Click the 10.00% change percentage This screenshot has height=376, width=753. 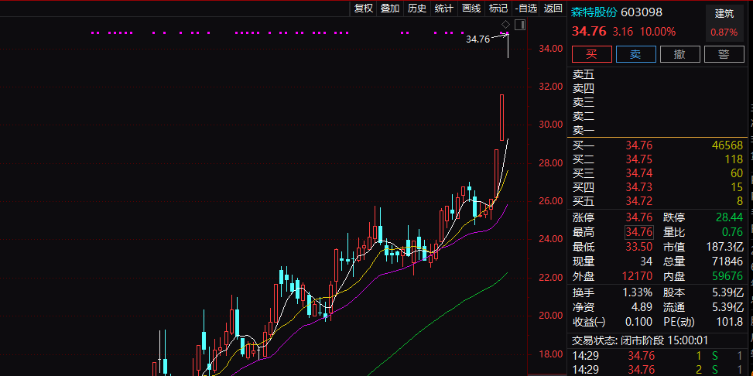pyautogui.click(x=658, y=32)
